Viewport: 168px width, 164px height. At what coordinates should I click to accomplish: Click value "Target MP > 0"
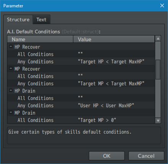97,120
